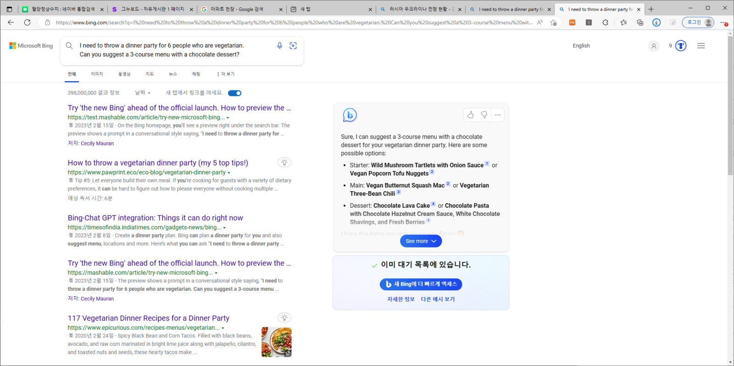The image size is (734, 366).
Task: Switch to the 그누보드 자유게시판 browser tab
Action: pyautogui.click(x=152, y=9)
